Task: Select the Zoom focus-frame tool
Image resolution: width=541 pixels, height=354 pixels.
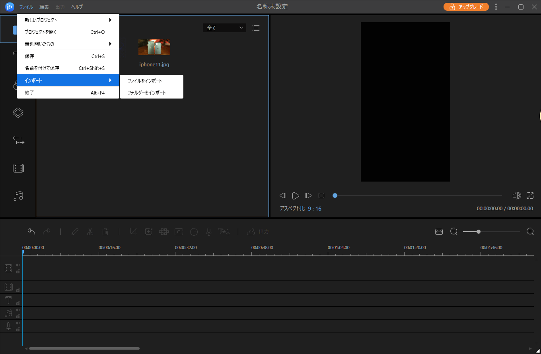Action: 148,231
